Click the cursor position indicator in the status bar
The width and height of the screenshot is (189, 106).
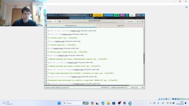[134, 87]
